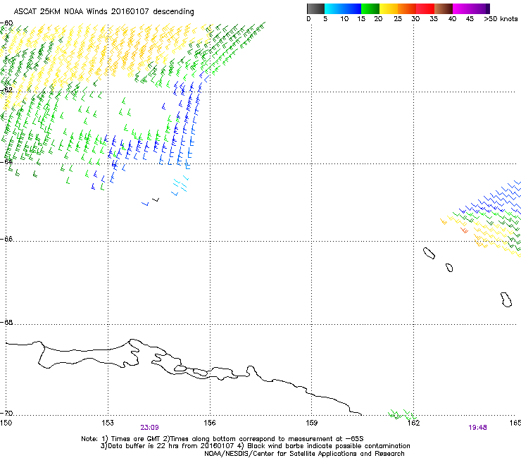Click the legend tick label '25'

pos(398,19)
